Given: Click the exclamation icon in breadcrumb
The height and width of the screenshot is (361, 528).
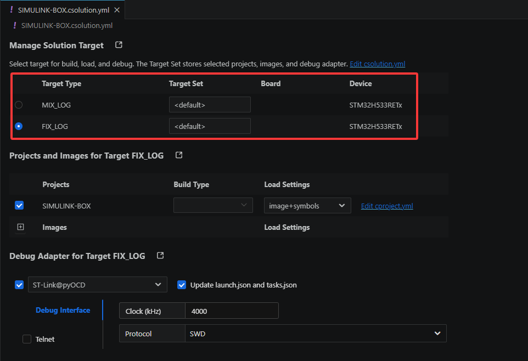Looking at the screenshot, I should (14, 25).
